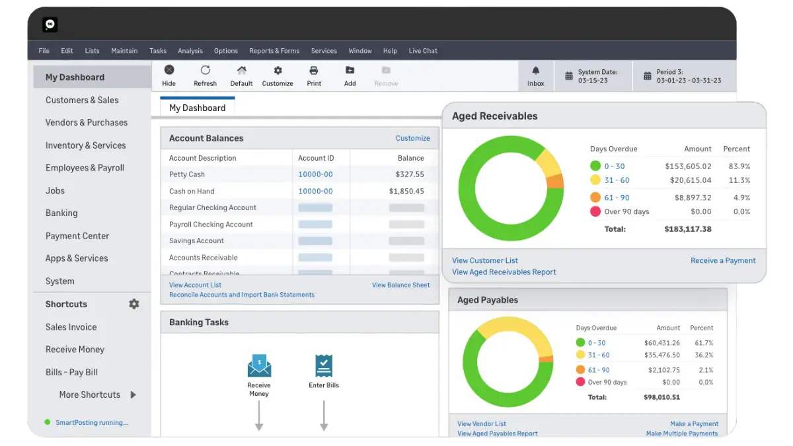Open the Services menu
Viewport: 793px width, 446px height.
pos(324,51)
